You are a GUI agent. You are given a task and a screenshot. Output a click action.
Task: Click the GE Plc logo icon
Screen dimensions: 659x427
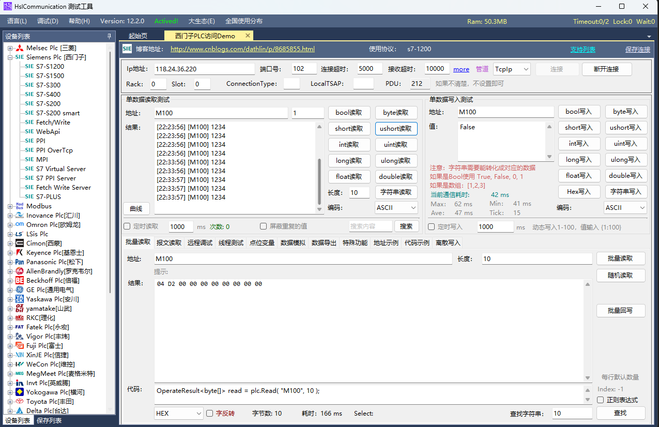pyautogui.click(x=20, y=290)
